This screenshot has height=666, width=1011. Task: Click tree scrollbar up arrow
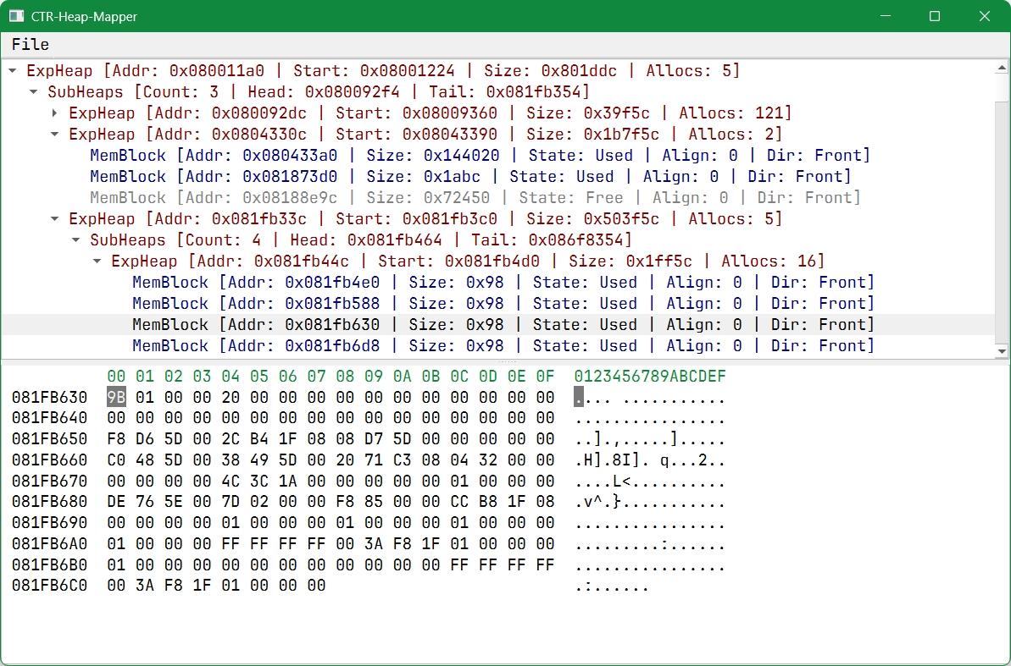1002,68
